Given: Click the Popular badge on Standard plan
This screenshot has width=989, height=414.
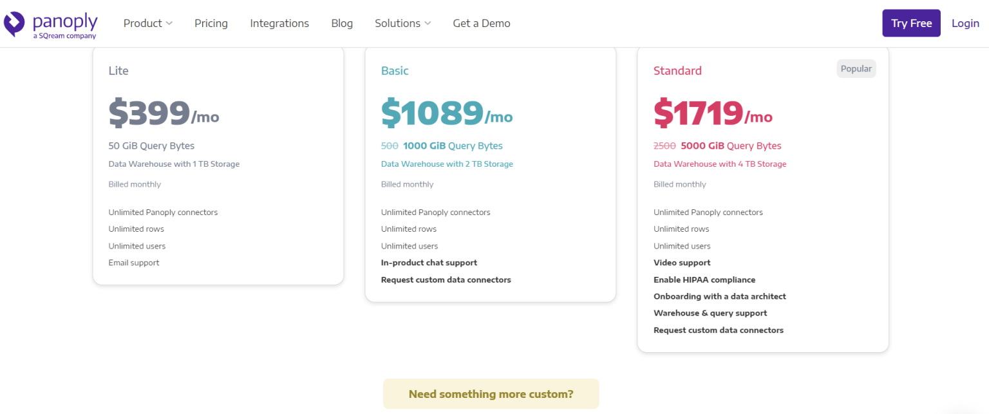Looking at the screenshot, I should coord(856,68).
